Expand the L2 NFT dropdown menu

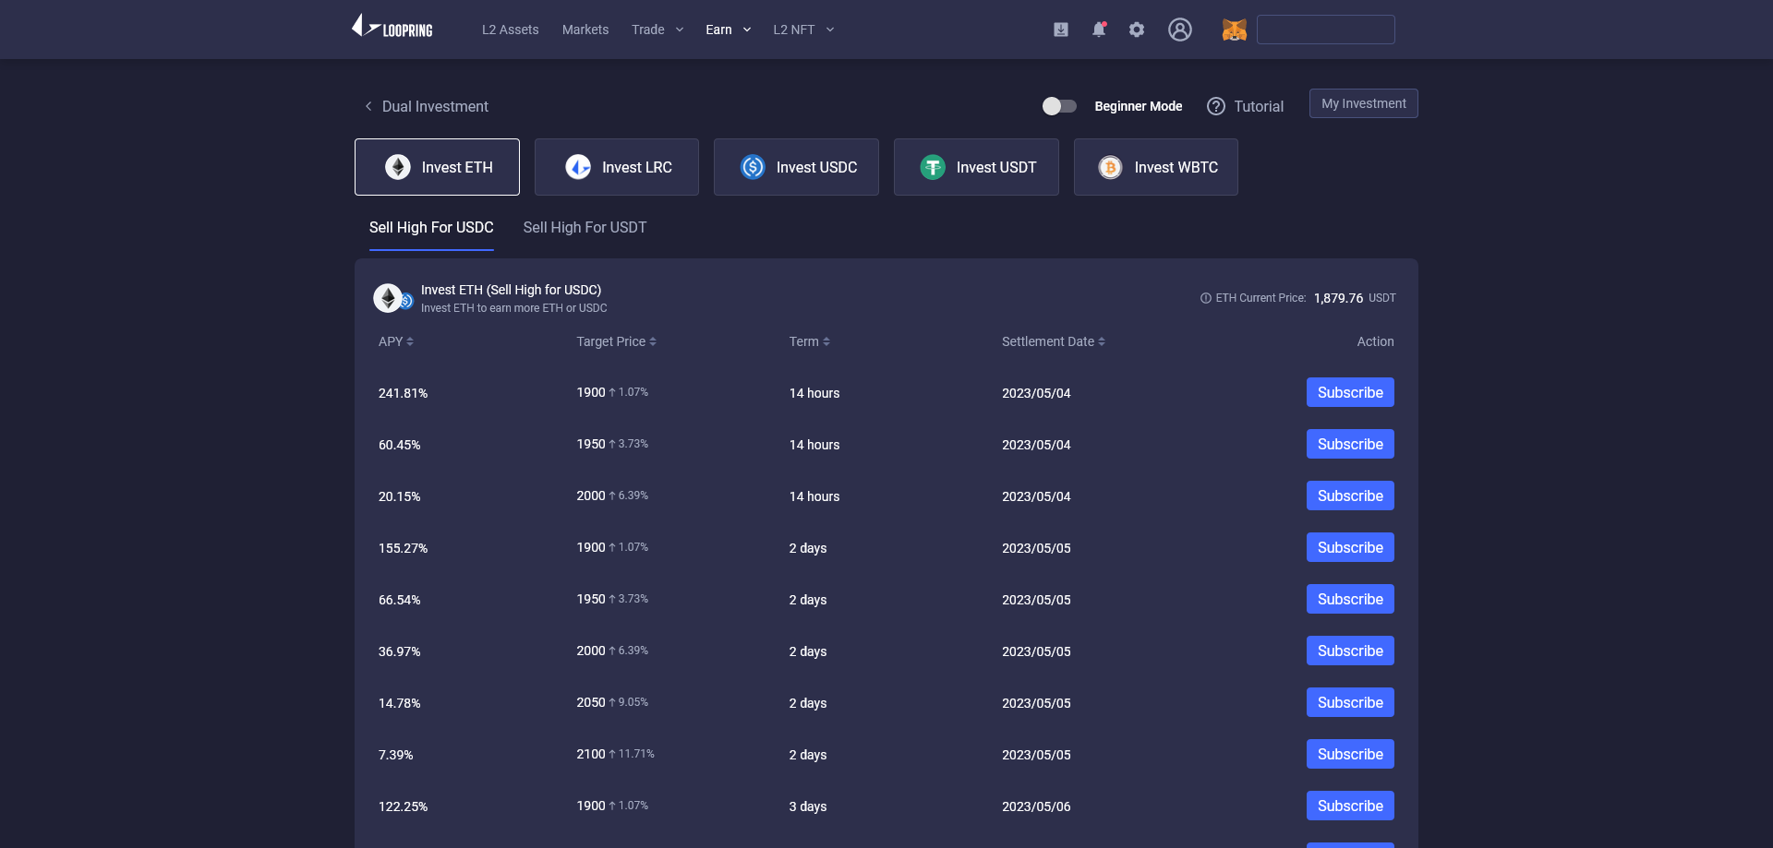tap(803, 30)
